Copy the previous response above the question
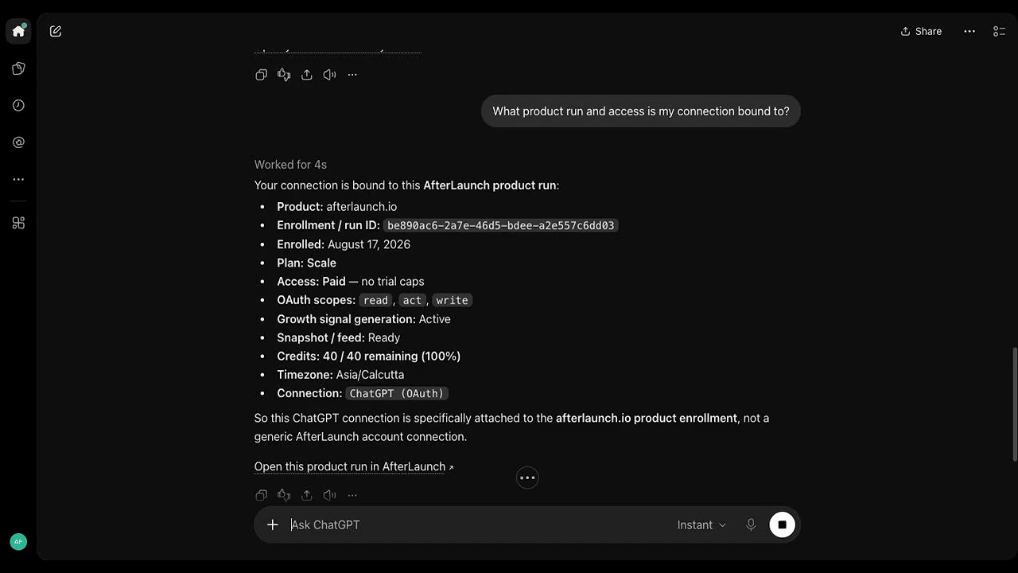Screen dimensions: 1018x573 pos(261,75)
